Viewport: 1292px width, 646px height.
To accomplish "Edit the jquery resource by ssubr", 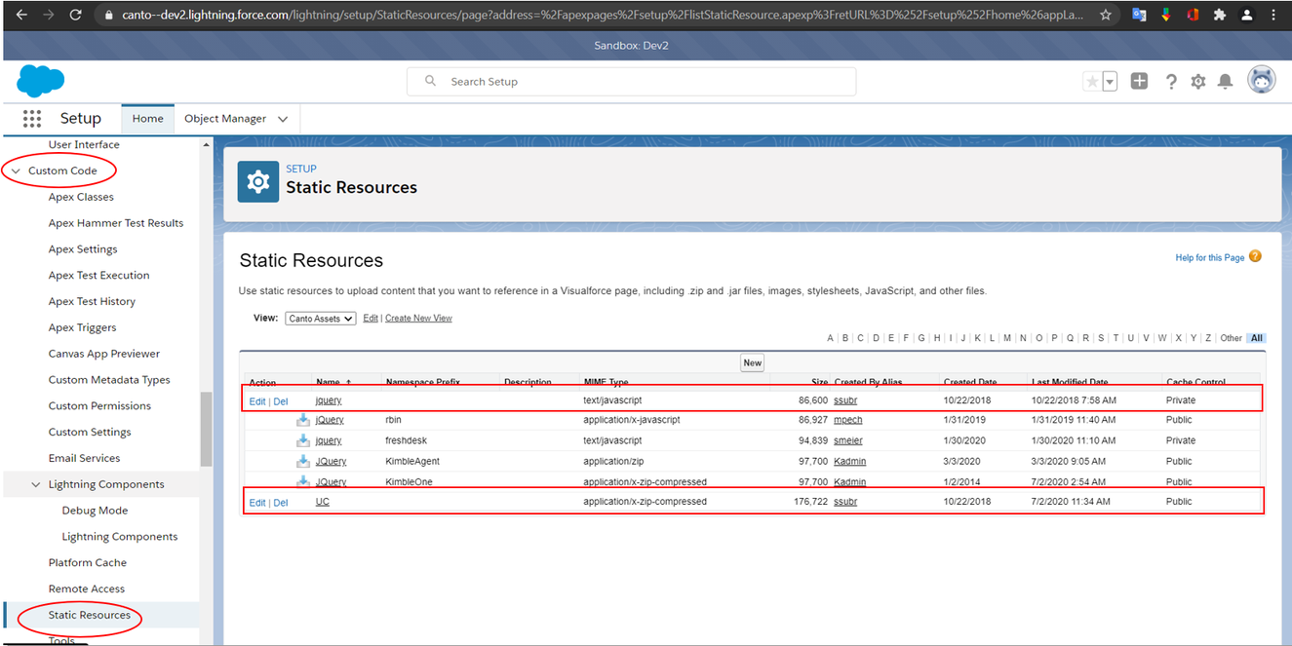I will pos(257,401).
